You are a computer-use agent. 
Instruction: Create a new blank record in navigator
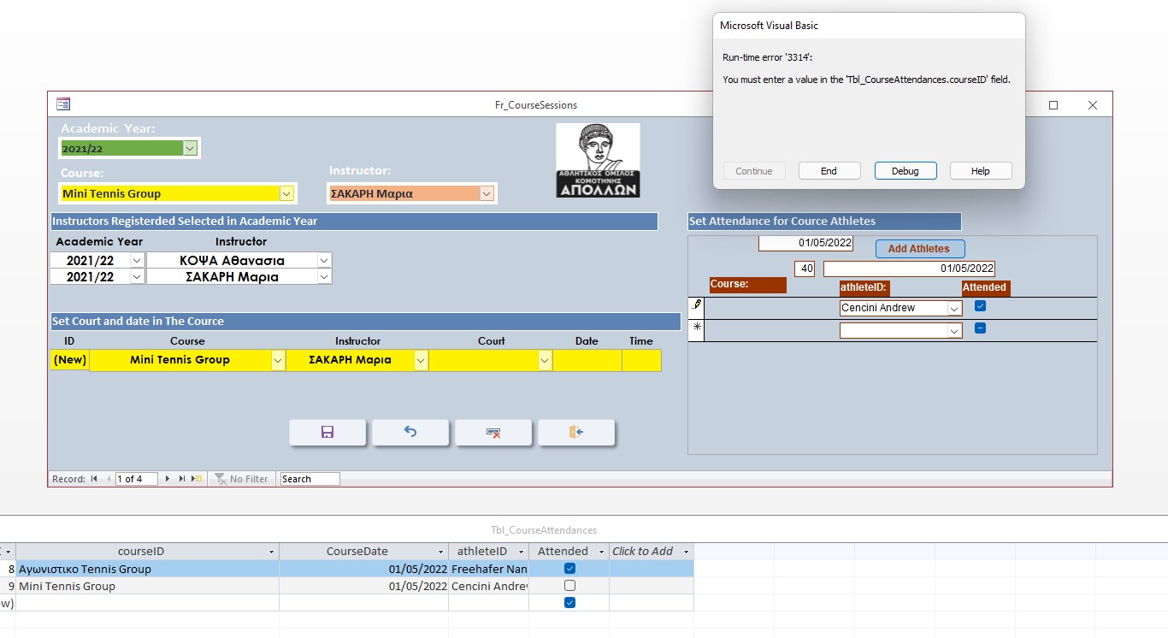[x=198, y=479]
